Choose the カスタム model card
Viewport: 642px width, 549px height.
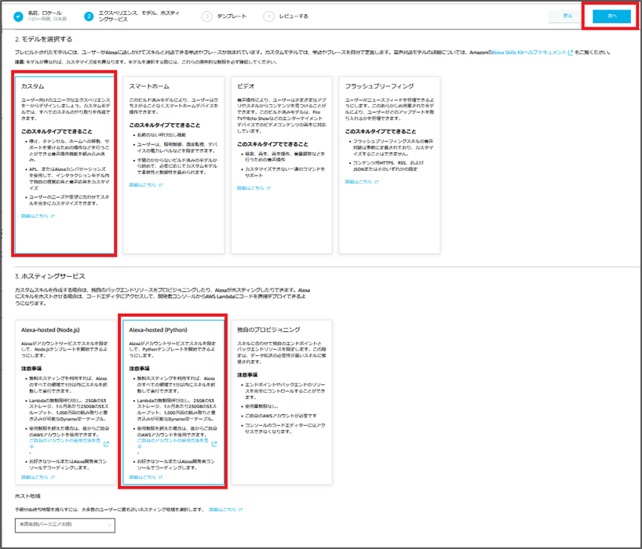[64, 165]
